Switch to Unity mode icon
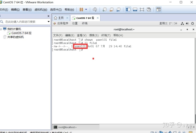Image resolution: width=196 pixels, height=133 pixels. pyautogui.click(x=149, y=10)
